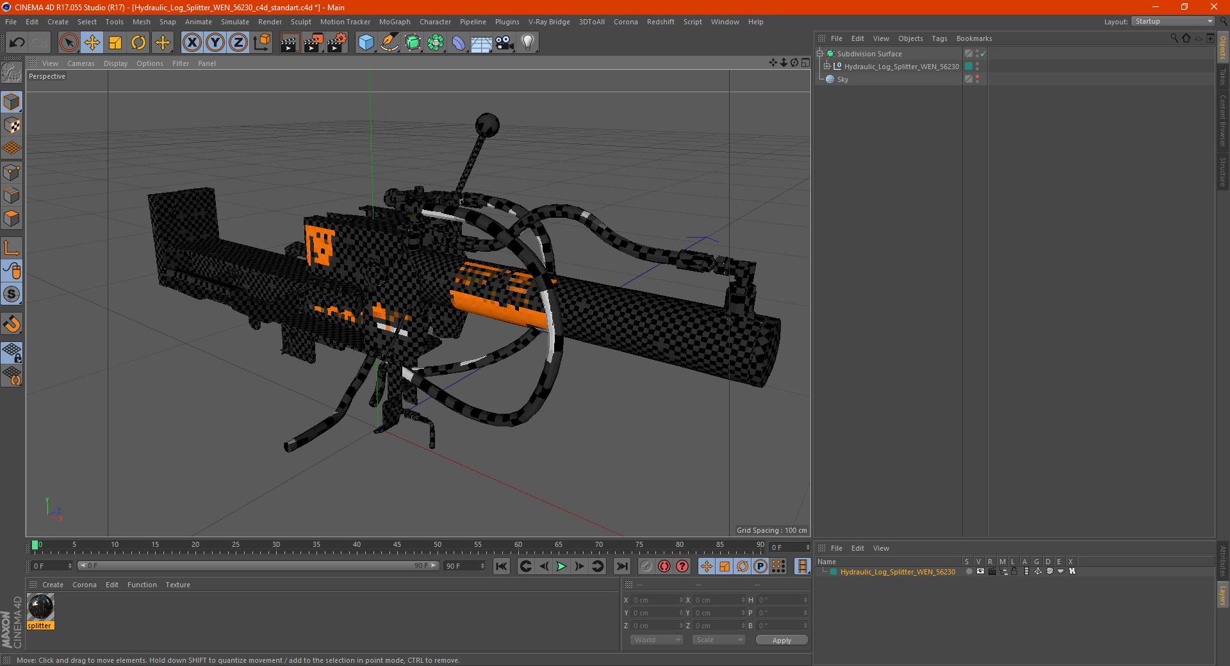Open viewport Cameras menu
The image size is (1230, 666).
(81, 63)
